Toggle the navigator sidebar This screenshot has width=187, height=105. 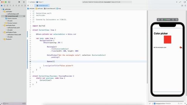[9, 2]
